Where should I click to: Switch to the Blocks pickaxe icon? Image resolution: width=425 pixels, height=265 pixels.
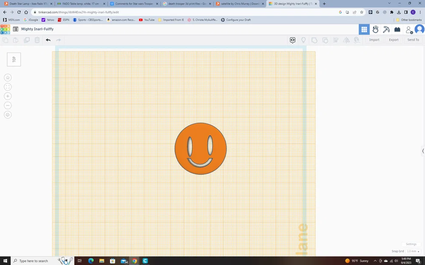tap(386, 30)
